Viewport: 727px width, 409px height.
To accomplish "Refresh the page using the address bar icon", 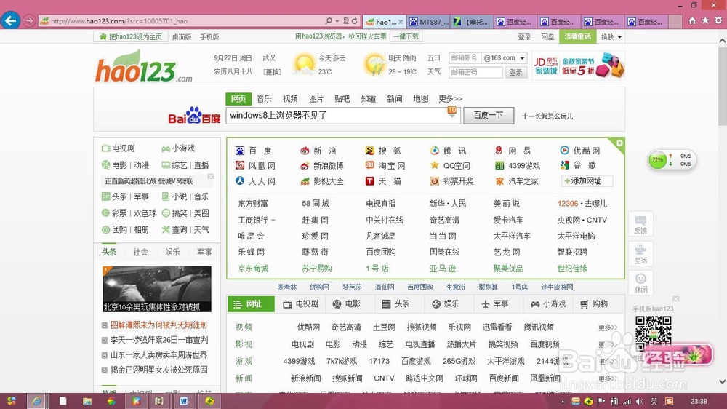I will click(x=355, y=21).
